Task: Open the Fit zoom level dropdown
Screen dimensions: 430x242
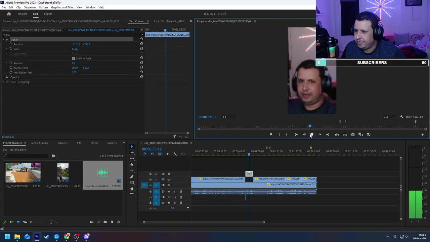Action: tap(229, 117)
